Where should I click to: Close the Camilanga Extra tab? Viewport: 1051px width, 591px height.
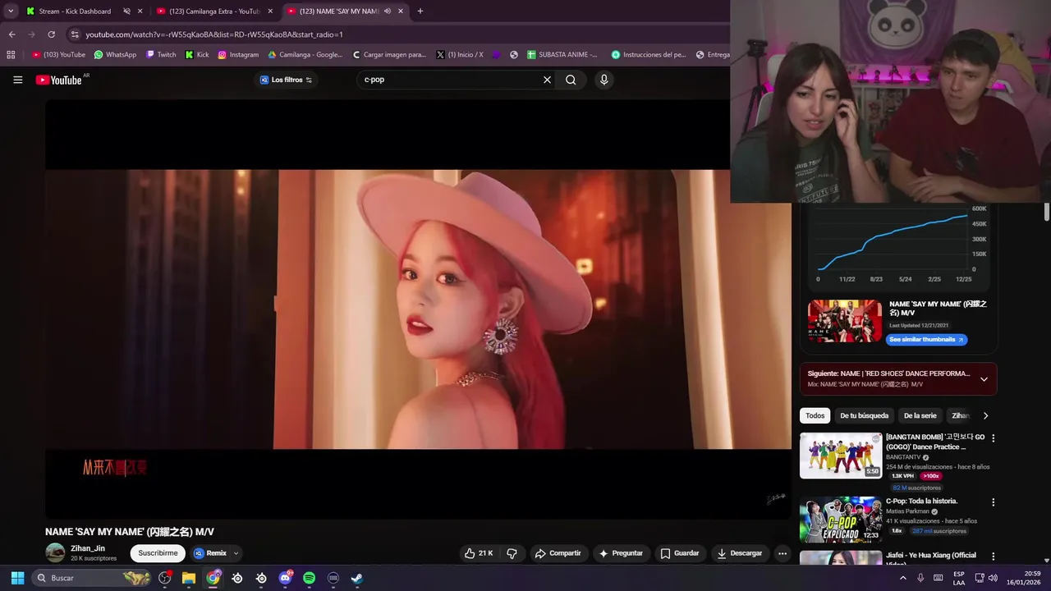[270, 11]
